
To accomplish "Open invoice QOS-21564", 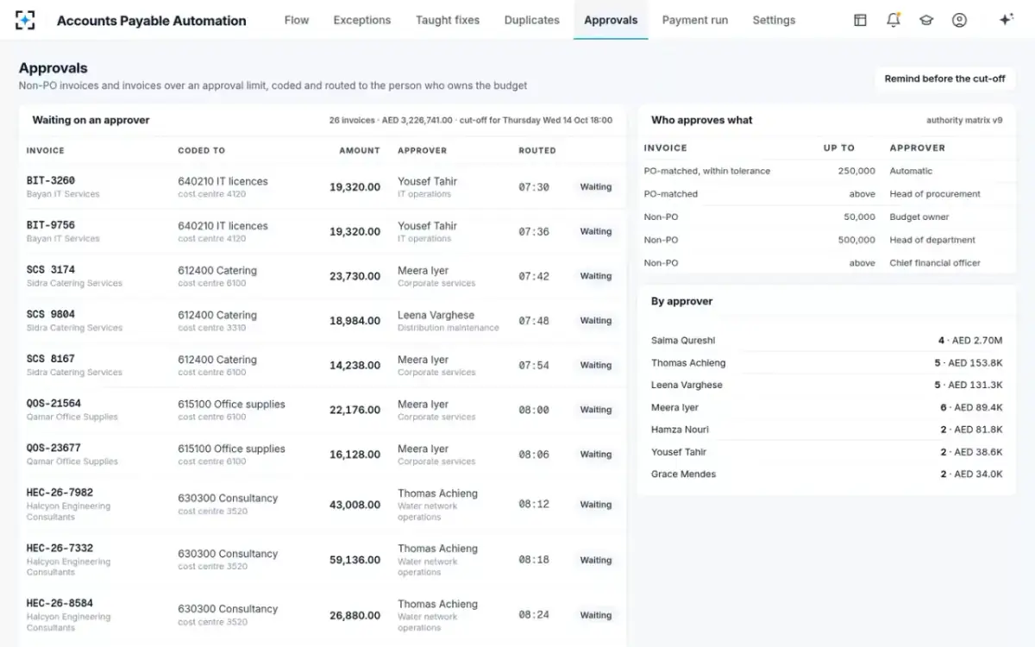I will click(x=54, y=404).
